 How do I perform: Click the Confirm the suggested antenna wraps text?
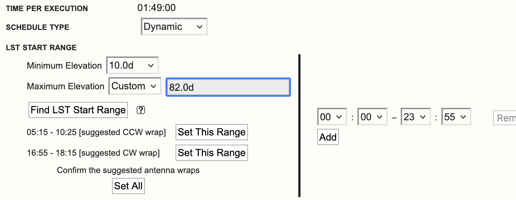(128, 170)
